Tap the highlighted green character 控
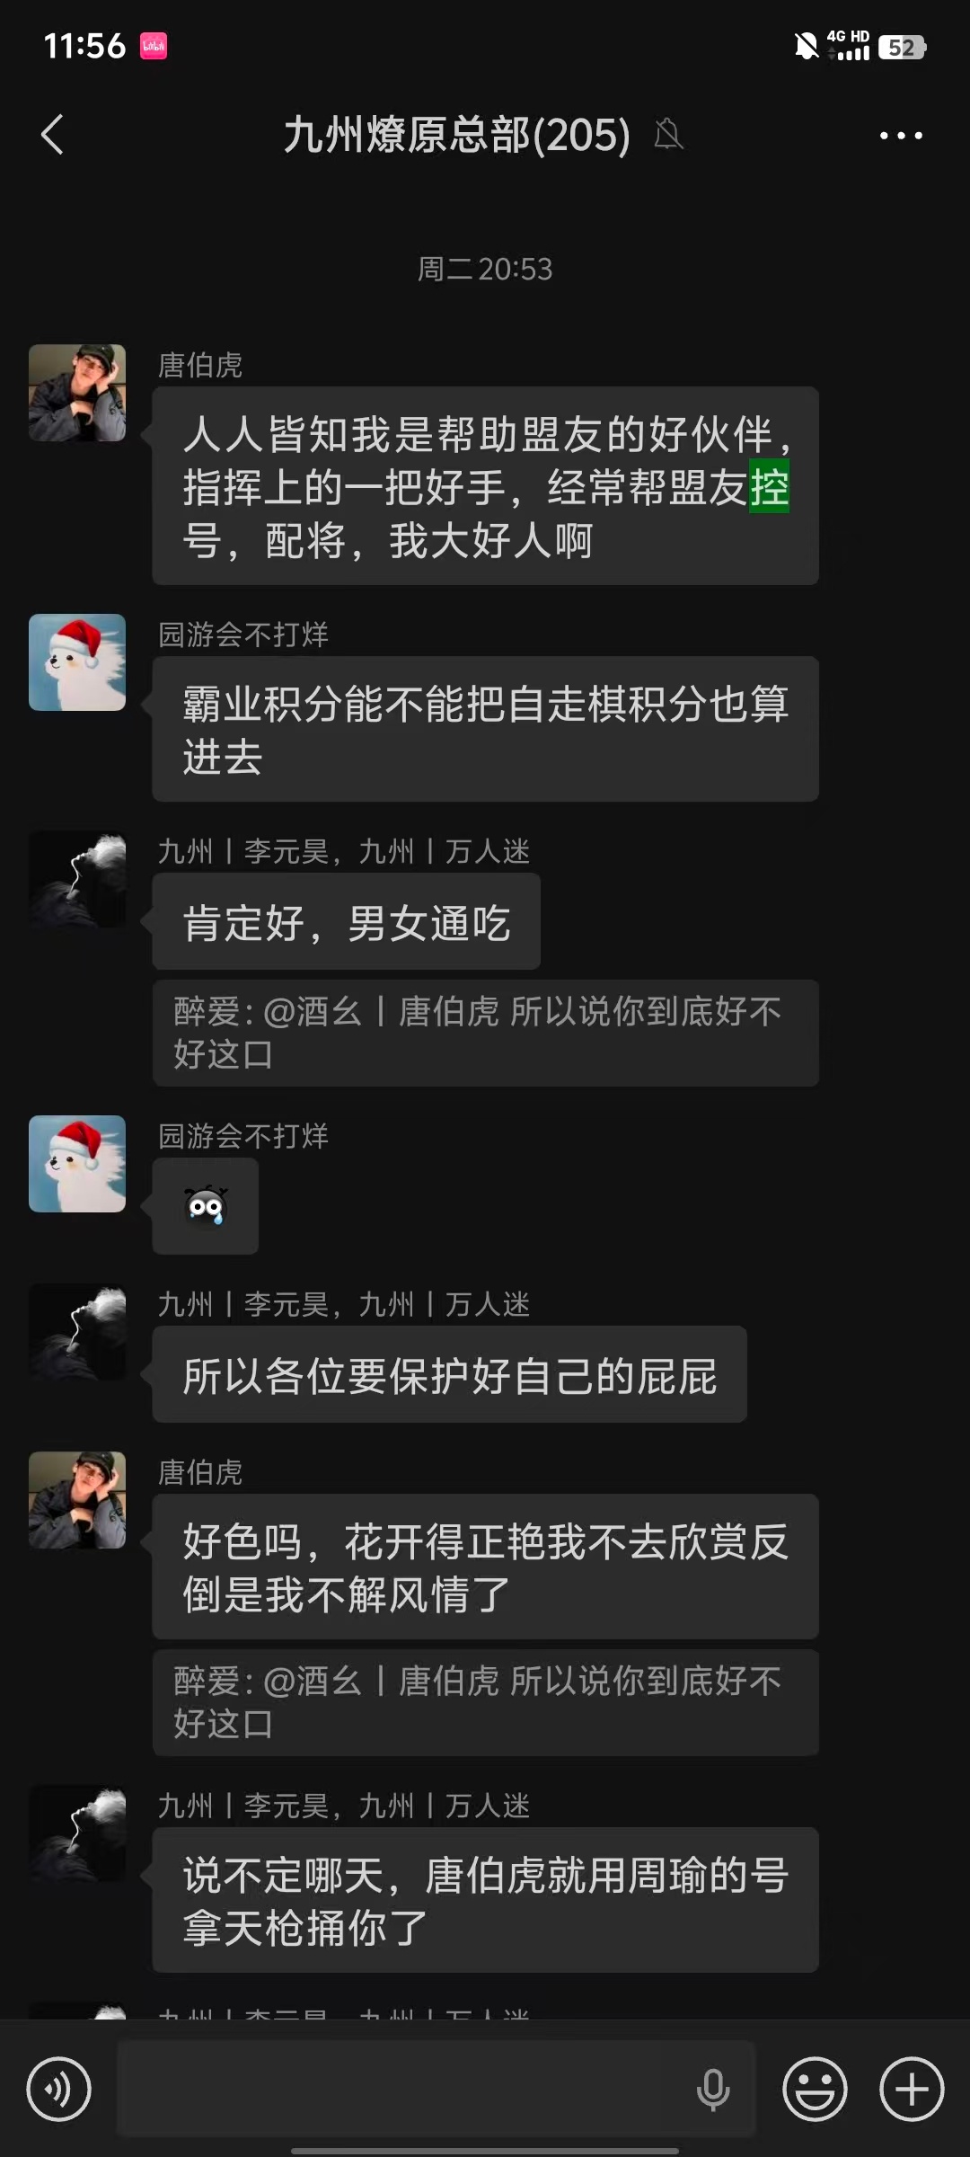 coord(770,487)
